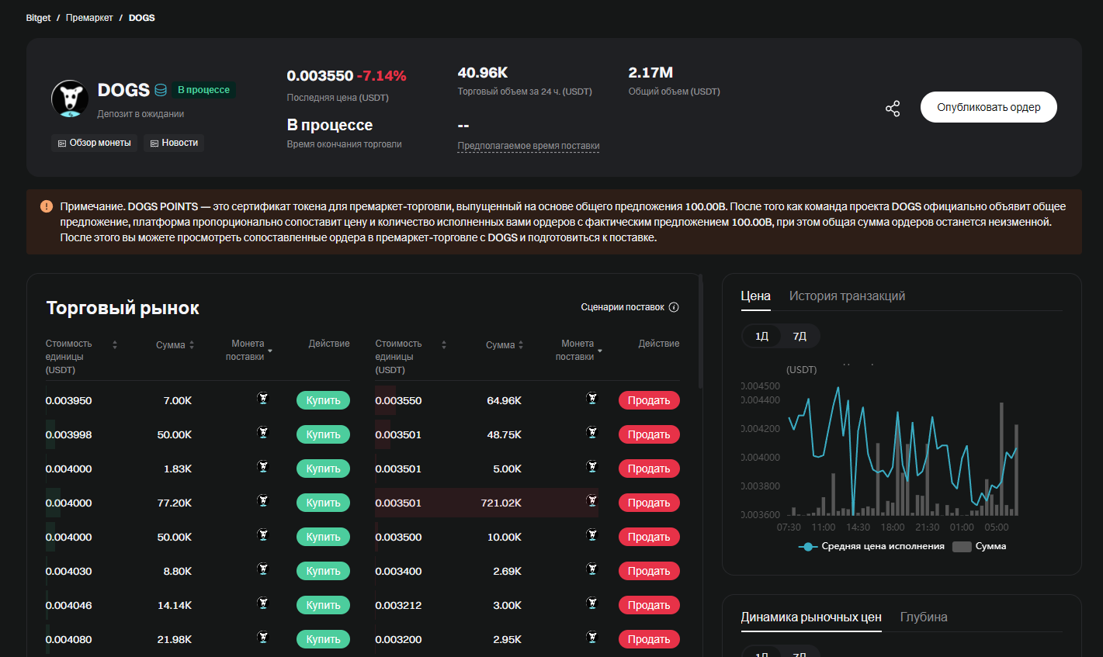This screenshot has width=1103, height=657.
Task: Go to Bitget breadcrumb link
Action: click(x=38, y=18)
